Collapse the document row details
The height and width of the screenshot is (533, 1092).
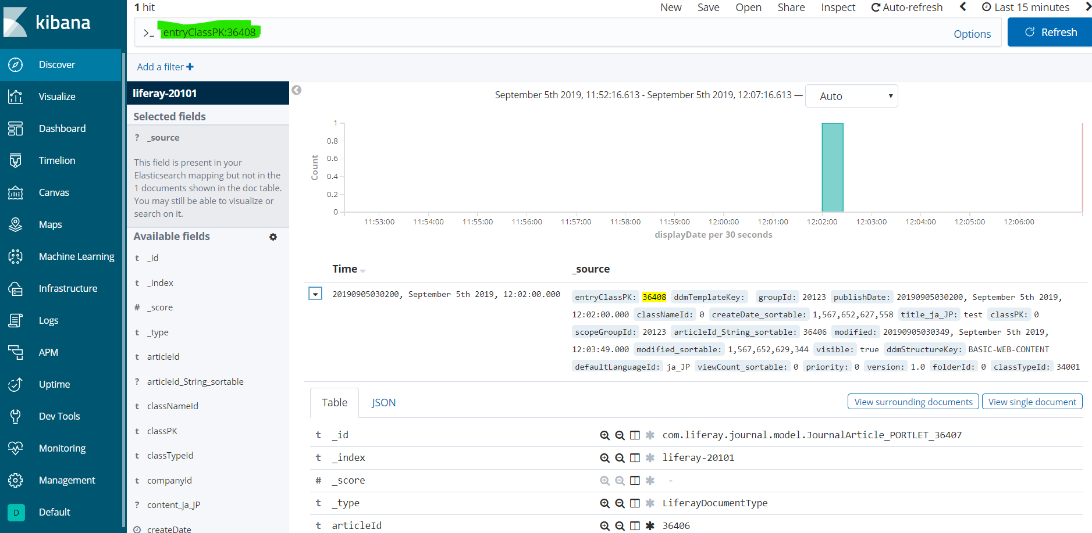point(315,294)
